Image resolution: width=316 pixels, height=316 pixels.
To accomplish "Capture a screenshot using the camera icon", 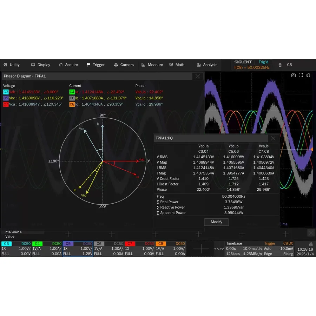I will (294, 75).
